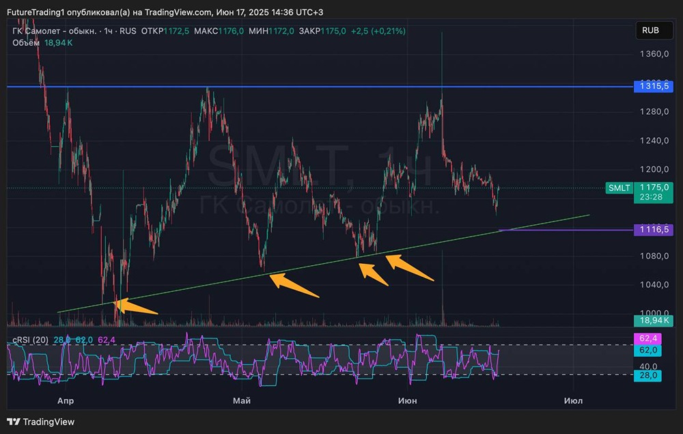
Task: Click the RUB currency button
Action: point(654,31)
